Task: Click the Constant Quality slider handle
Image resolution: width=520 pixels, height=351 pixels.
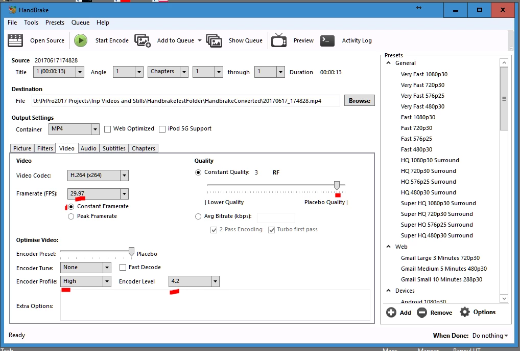Action: 337,185
